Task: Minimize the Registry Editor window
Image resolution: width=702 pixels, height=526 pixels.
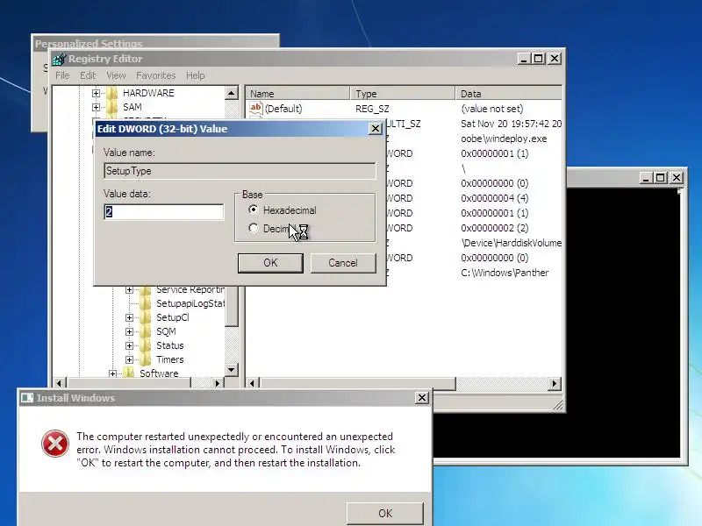Action: click(x=524, y=59)
